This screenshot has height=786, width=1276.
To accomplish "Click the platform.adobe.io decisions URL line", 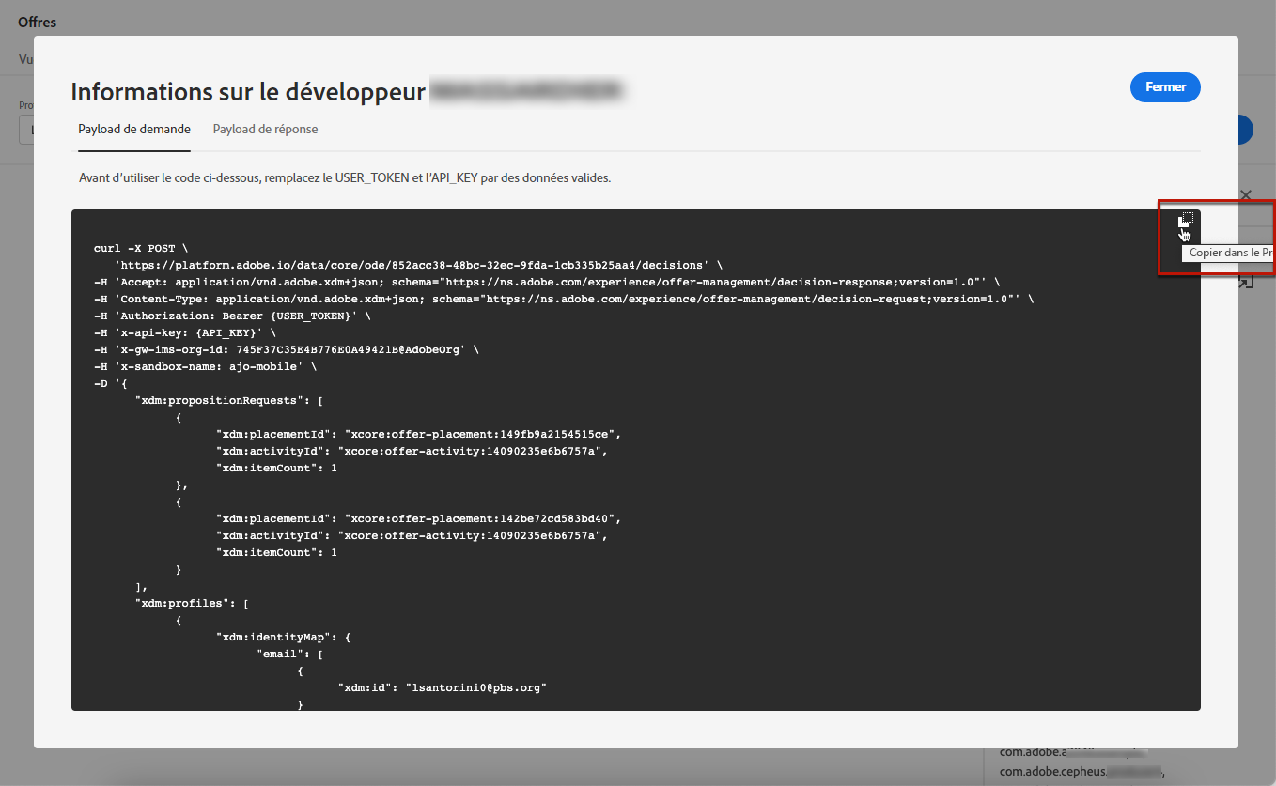I will 418,266.
